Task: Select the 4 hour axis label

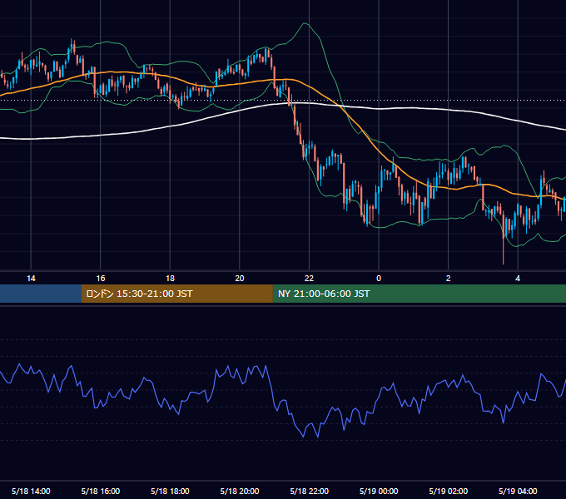Action: pos(518,279)
